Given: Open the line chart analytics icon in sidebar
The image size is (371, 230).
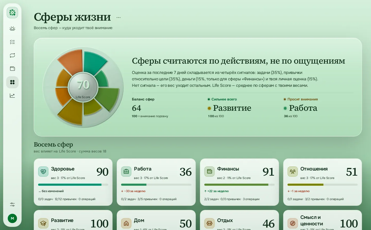Looking at the screenshot, I should pos(12,96).
